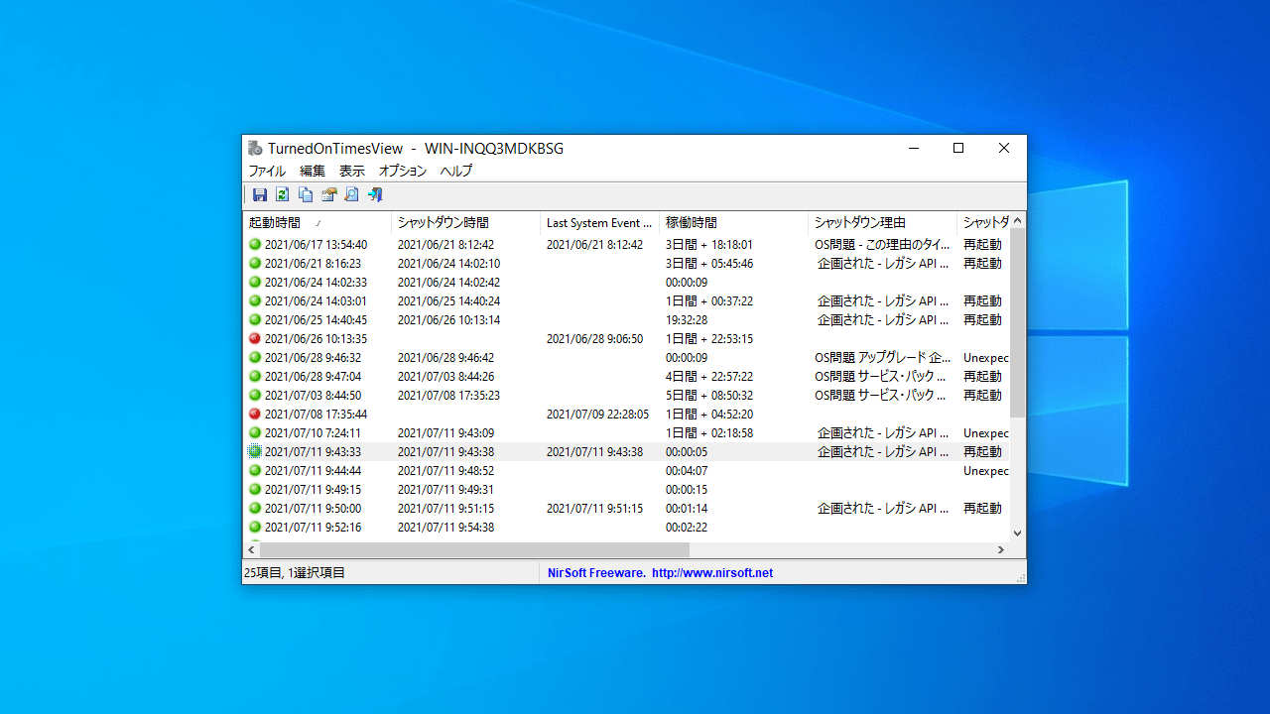Select shutdown time 2021/06/25 14:40:24
Screen dimensions: 1270x714
pos(448,300)
